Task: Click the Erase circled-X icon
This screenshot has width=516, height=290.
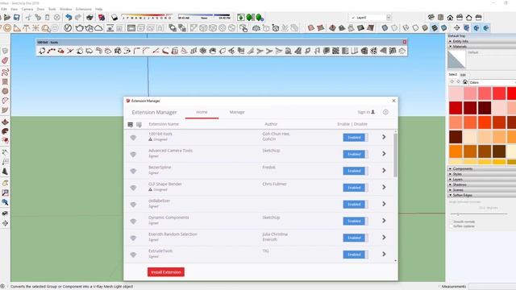Action: pos(57,18)
